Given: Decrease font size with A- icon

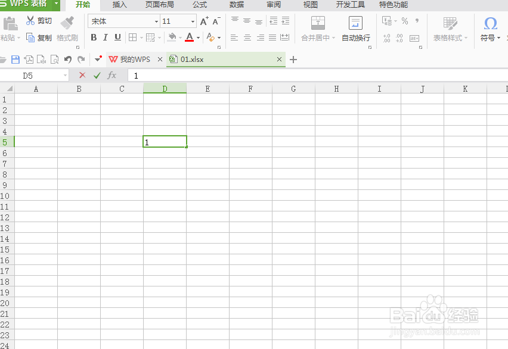Looking at the screenshot, I should [x=216, y=21].
